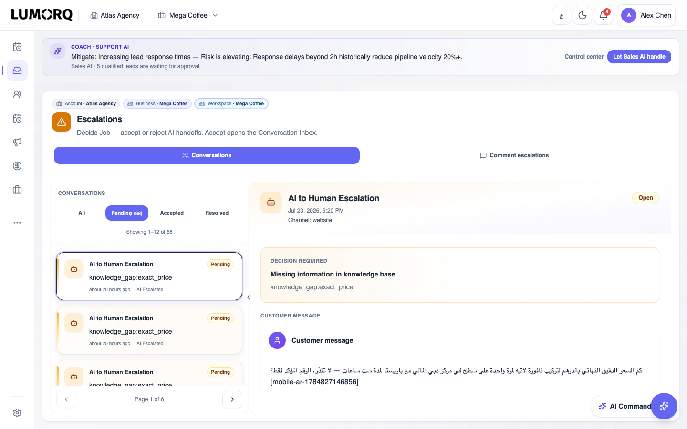Click the LUMORQ logo
The image size is (687, 429).
pyautogui.click(x=42, y=15)
